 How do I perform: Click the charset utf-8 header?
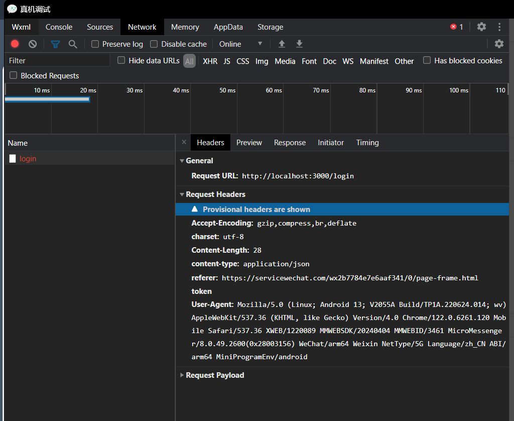[x=218, y=237]
